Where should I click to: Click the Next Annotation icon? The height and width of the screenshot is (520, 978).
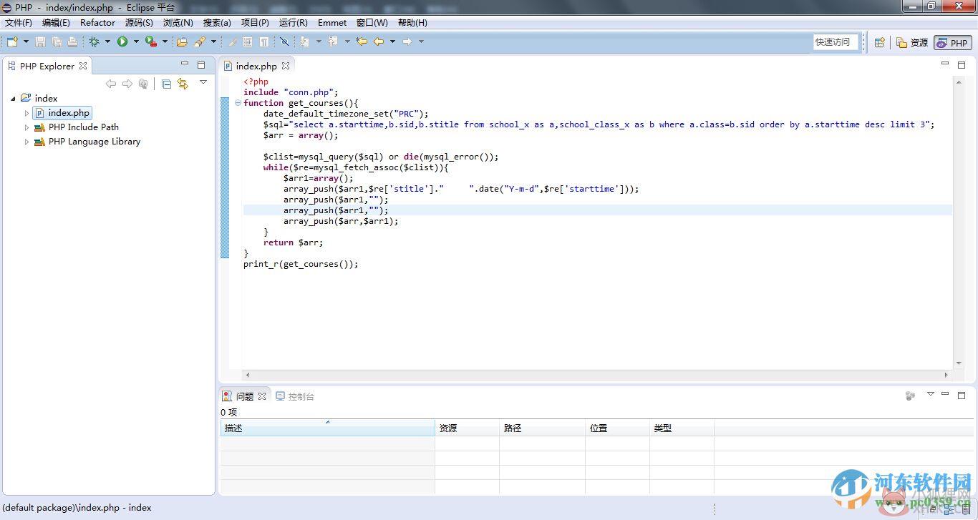[x=305, y=41]
